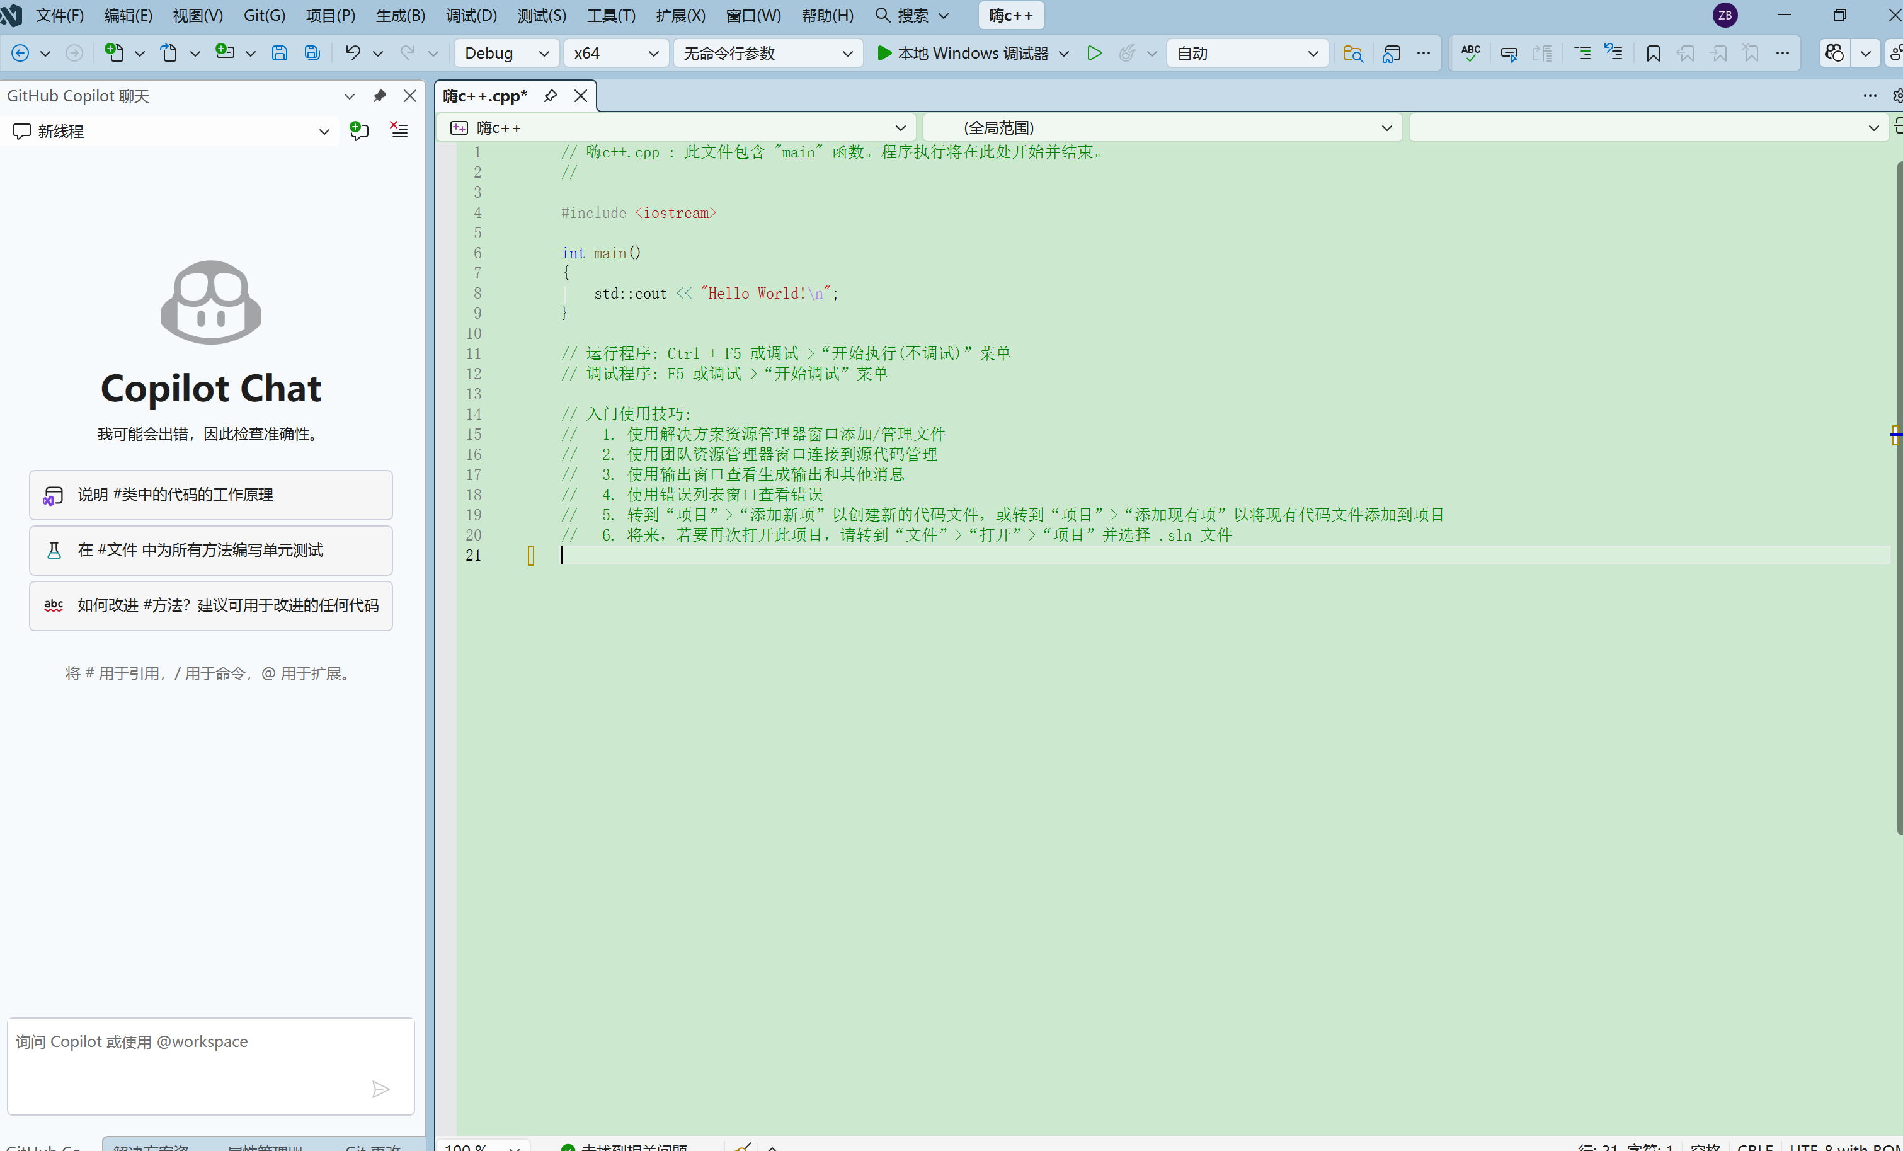Click the spell checker ABC icon
The height and width of the screenshot is (1151, 1903).
pos(1470,54)
